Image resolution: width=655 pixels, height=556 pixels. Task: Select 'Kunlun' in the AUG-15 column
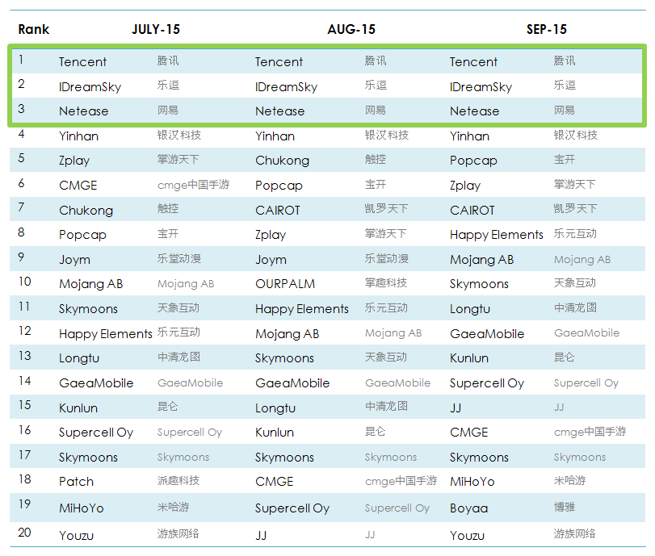point(275,433)
